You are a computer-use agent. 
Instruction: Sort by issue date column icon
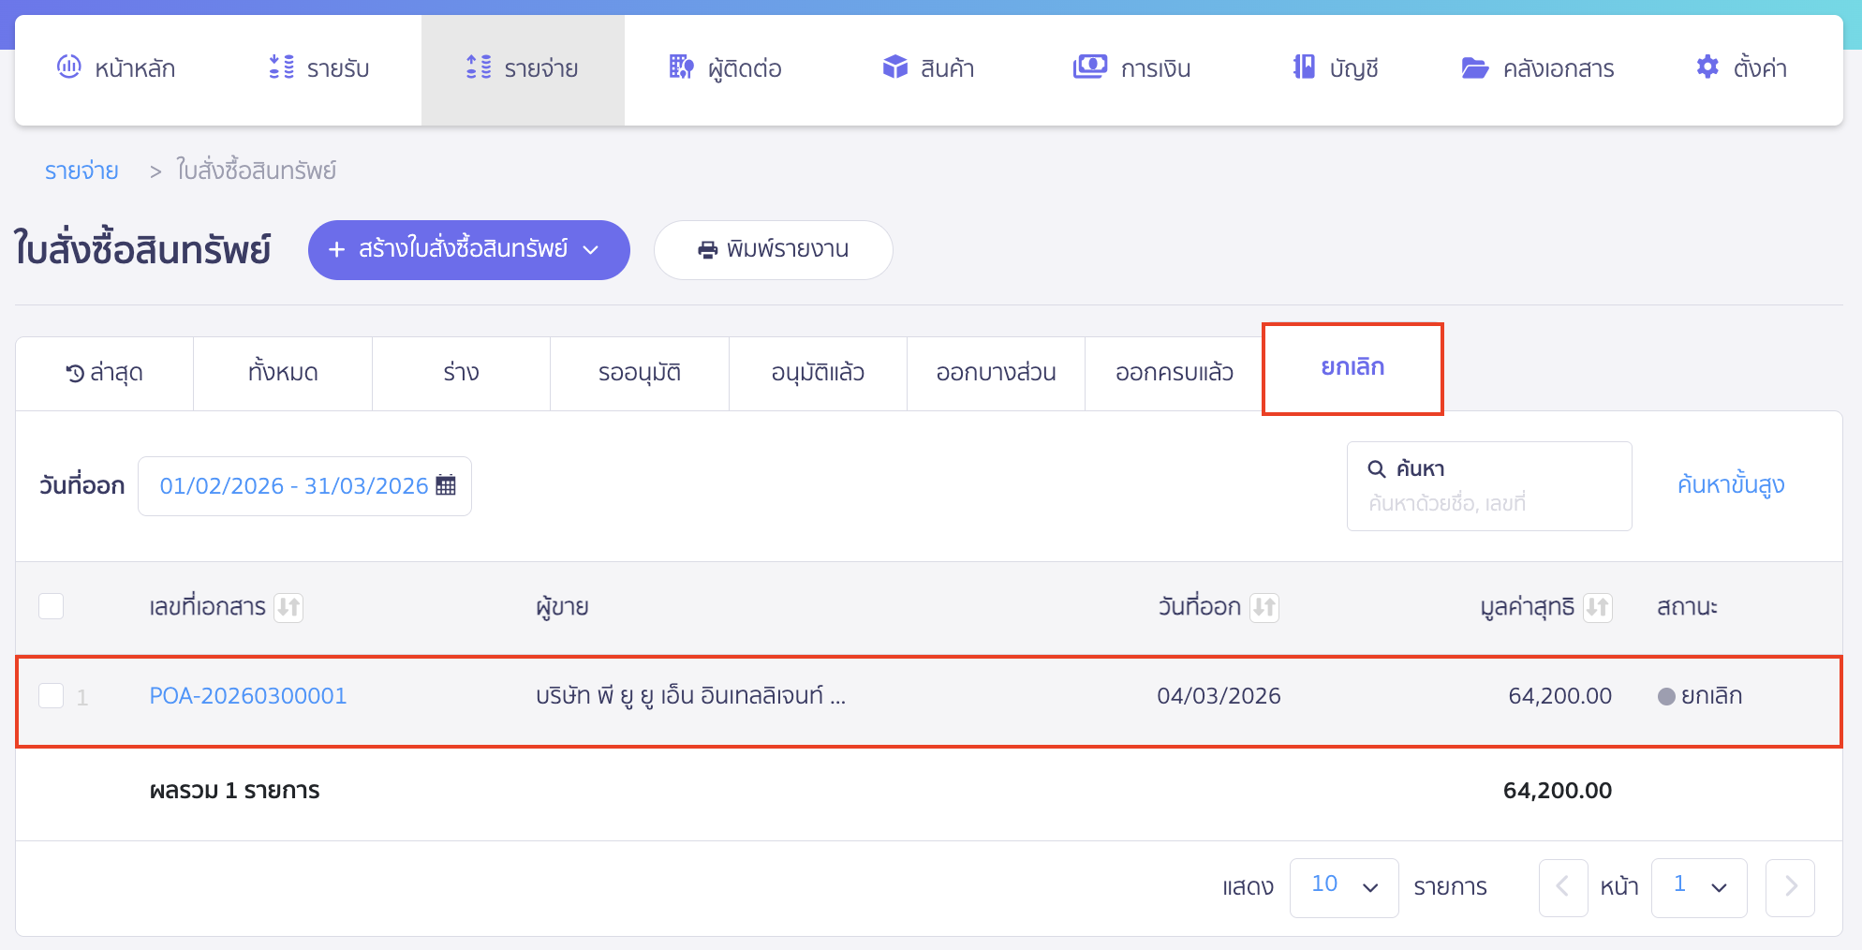[x=1264, y=607]
